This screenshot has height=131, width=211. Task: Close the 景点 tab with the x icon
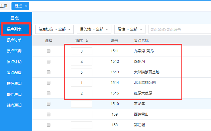pos(26,6)
